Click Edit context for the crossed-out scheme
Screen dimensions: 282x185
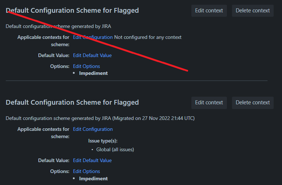(209, 11)
